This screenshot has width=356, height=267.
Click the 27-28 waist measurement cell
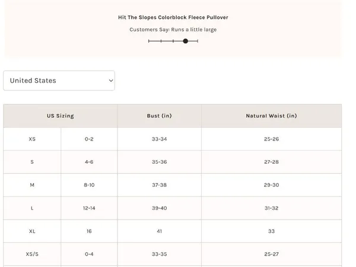pyautogui.click(x=271, y=162)
